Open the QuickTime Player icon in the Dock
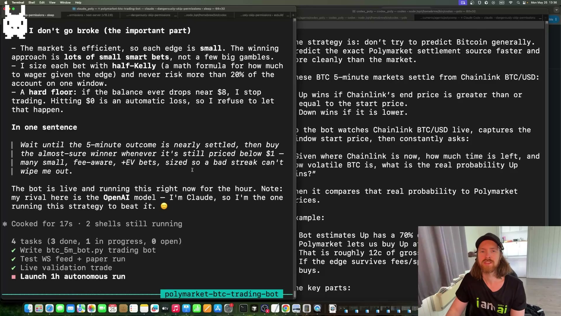The width and height of the screenshot is (561, 316). [x=317, y=308]
